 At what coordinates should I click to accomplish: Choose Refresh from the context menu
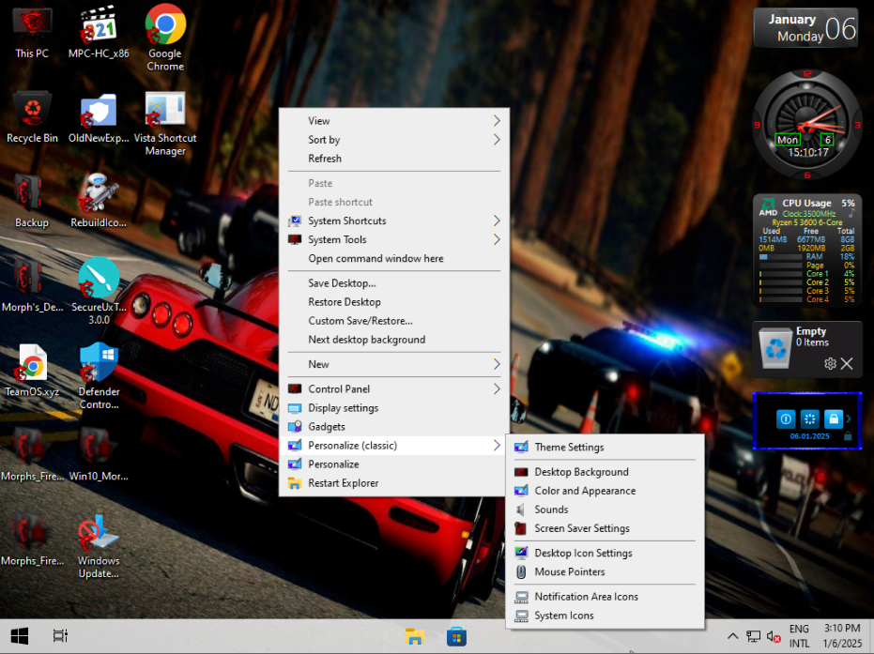pos(394,159)
